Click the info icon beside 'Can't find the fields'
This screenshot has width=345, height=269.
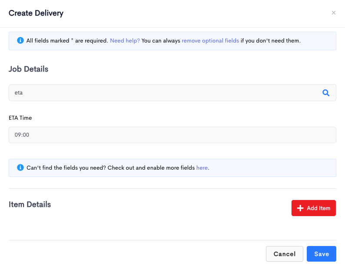(x=20, y=167)
